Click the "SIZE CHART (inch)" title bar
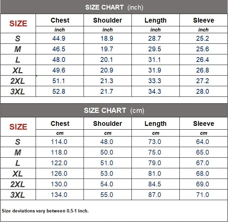 pyautogui.click(x=114, y=7)
